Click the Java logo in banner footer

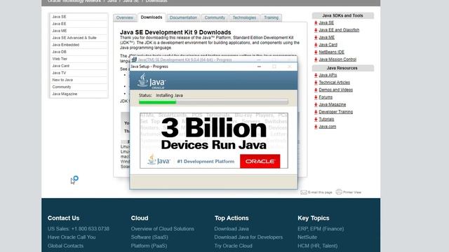[x=159, y=160]
